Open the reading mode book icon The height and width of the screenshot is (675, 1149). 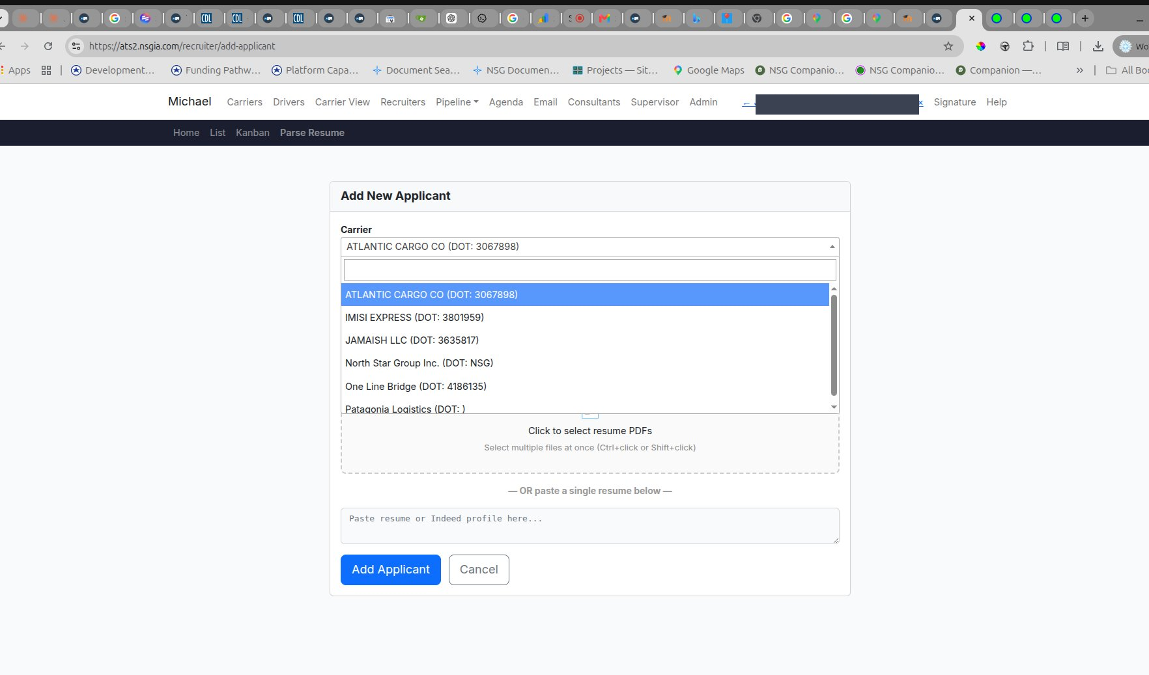pyautogui.click(x=1063, y=46)
